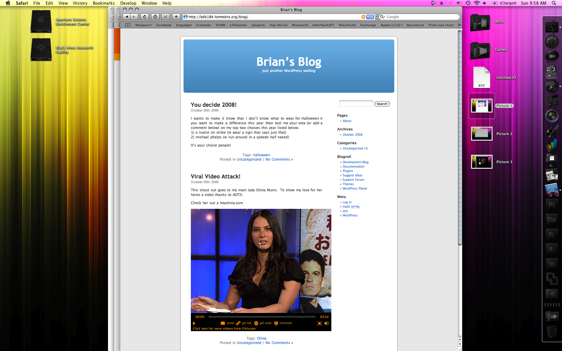Open the Safari menu

(22, 3)
